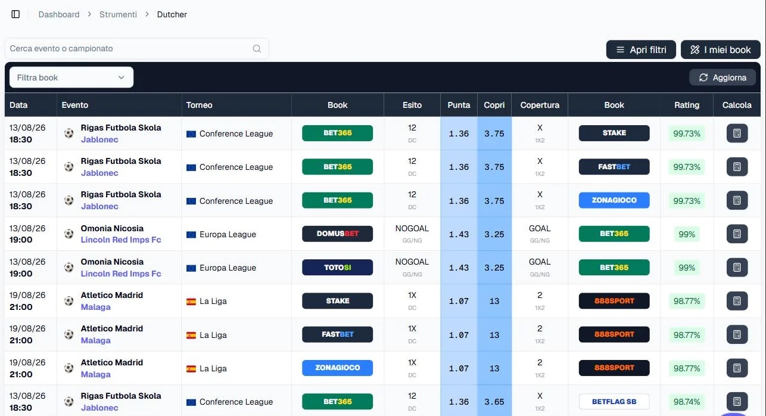Click the Stake cover book badge, first row
766x416 pixels.
coord(614,133)
